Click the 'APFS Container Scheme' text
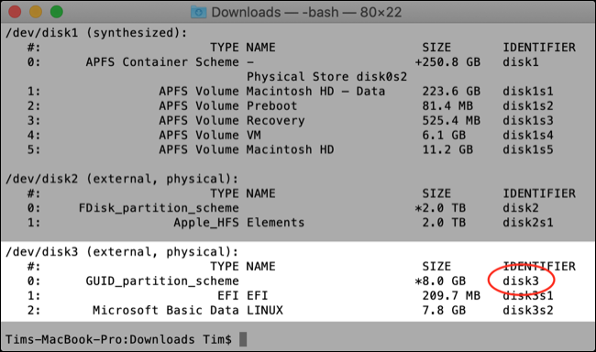 point(162,62)
